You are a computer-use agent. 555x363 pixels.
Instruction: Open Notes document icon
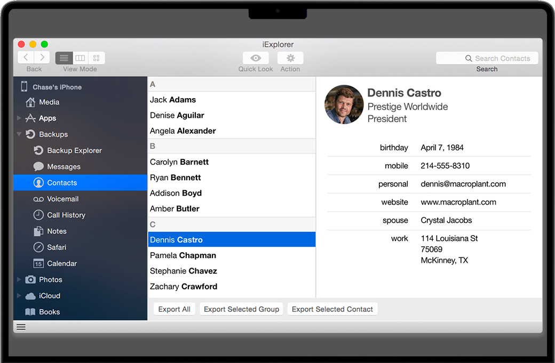[38, 231]
